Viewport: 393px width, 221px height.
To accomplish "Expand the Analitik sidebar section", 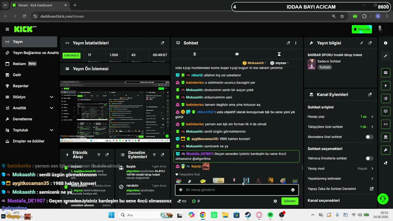I will [52, 108].
